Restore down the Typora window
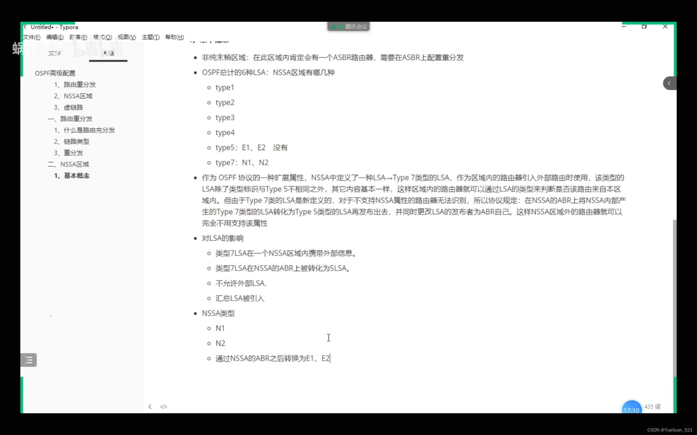This screenshot has width=697, height=435. [644, 26]
